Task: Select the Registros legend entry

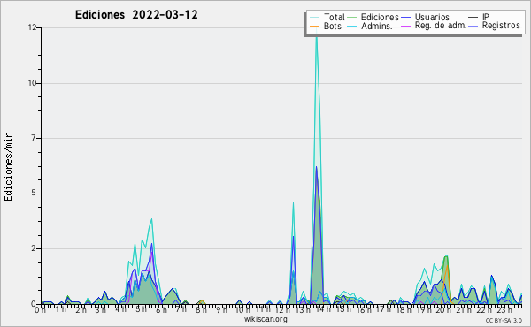Action: [495, 26]
